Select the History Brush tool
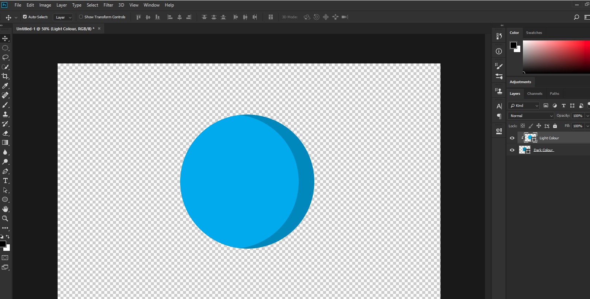The width and height of the screenshot is (590, 299). coord(5,124)
